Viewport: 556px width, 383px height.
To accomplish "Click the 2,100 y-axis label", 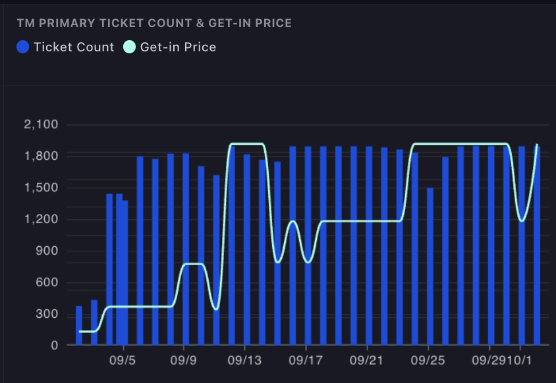I will [40, 124].
